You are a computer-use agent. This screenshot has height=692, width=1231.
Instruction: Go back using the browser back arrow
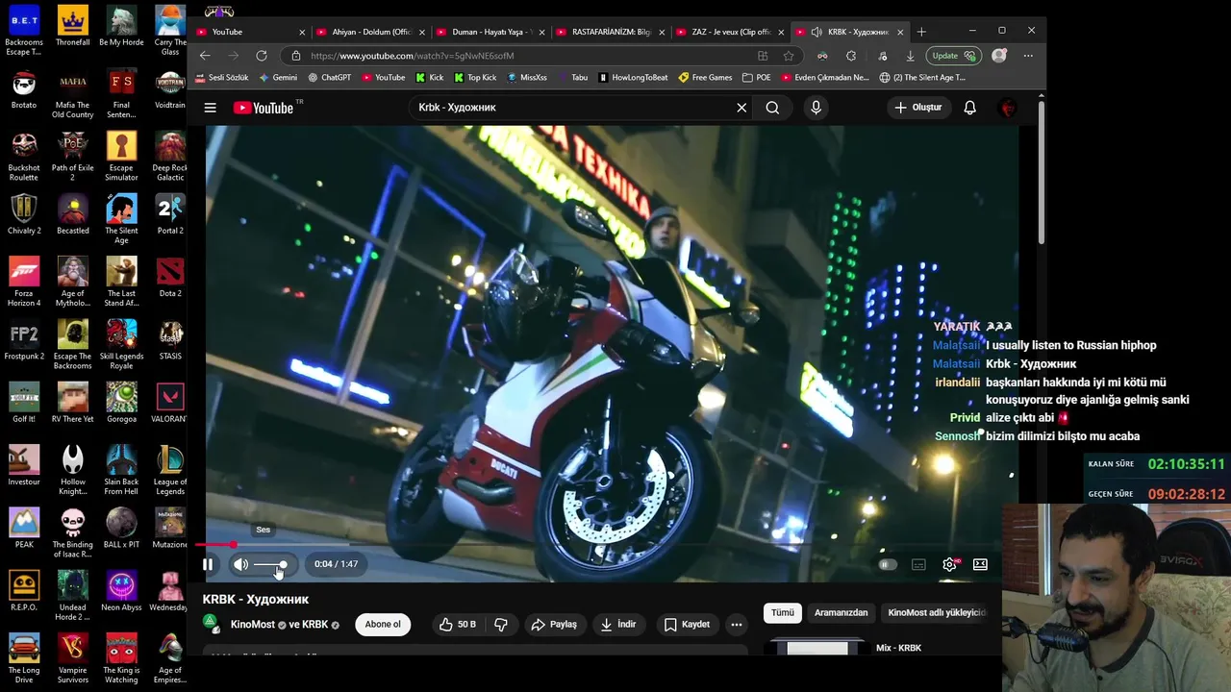pyautogui.click(x=205, y=56)
